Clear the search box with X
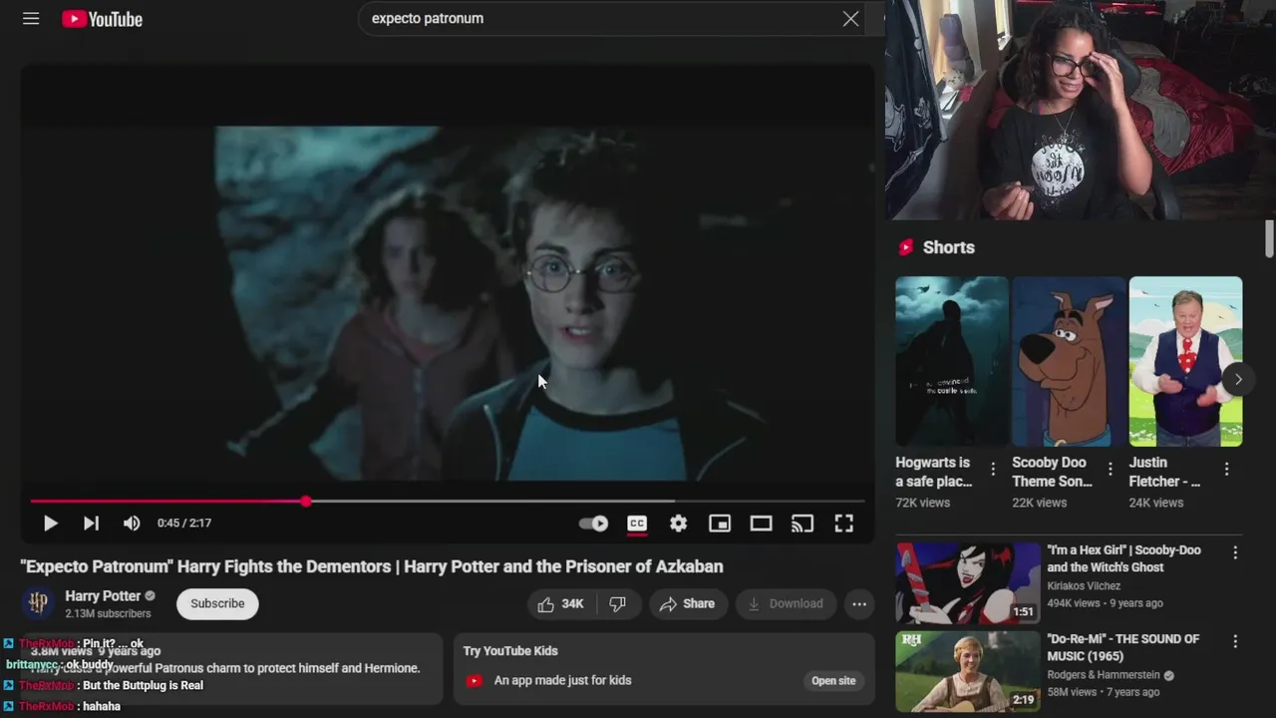This screenshot has height=718, width=1276. 850,19
